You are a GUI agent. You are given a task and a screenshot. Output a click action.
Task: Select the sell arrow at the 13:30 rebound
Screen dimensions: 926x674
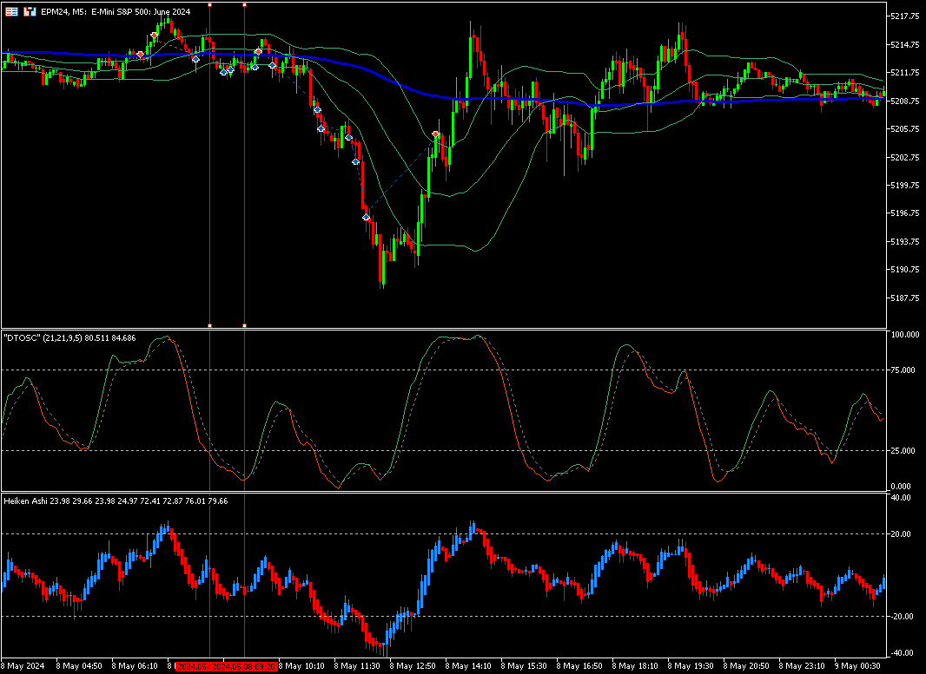point(436,135)
